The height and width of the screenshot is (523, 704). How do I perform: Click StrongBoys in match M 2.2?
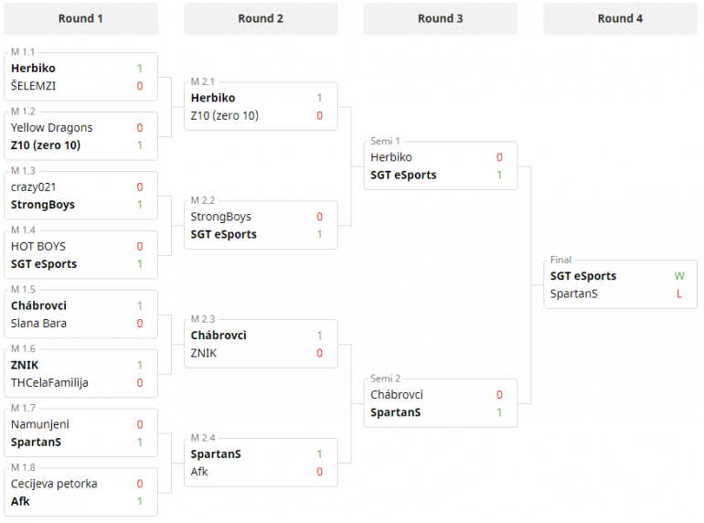pyautogui.click(x=220, y=218)
